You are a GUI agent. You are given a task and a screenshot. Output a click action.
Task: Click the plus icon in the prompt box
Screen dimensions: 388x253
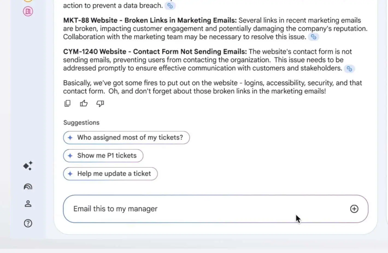(354, 209)
